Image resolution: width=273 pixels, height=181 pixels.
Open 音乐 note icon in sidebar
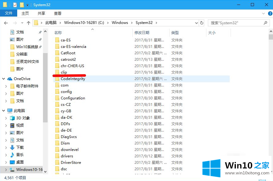[12, 155]
